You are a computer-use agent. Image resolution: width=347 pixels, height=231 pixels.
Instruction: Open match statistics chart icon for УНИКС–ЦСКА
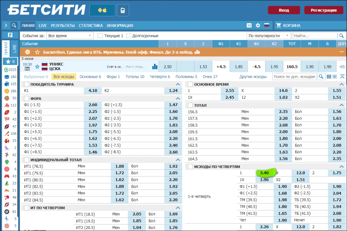point(155,67)
